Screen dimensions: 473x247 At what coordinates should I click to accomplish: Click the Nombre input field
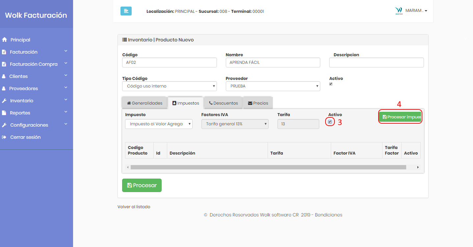point(273,62)
